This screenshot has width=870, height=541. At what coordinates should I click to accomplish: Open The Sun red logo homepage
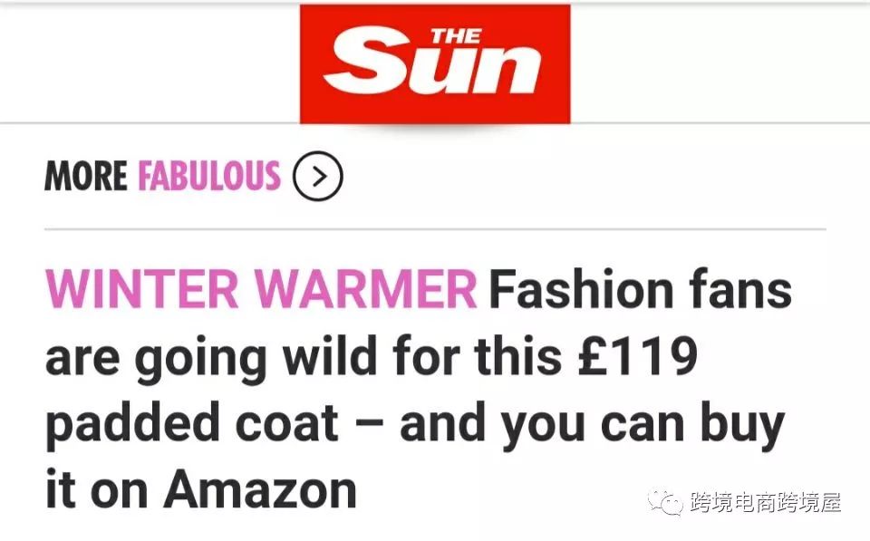pyautogui.click(x=435, y=63)
